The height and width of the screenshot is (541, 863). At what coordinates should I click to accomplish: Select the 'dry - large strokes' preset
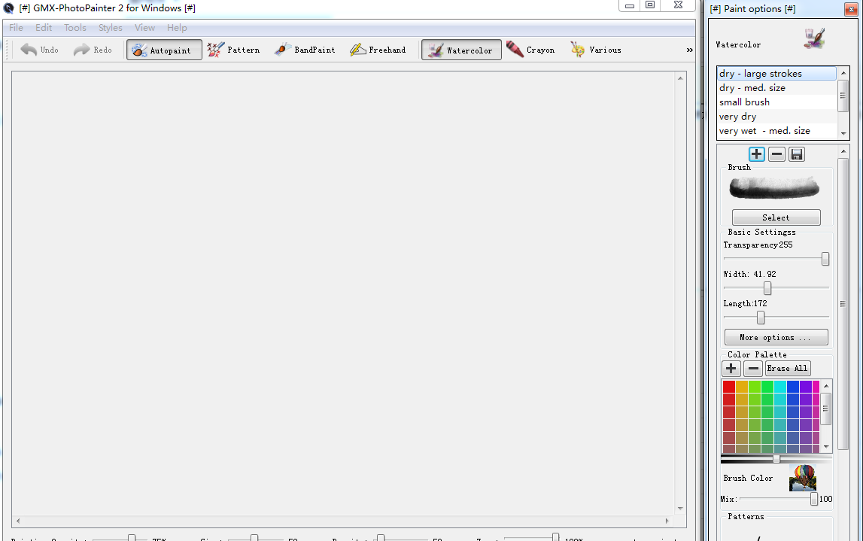pyautogui.click(x=776, y=74)
